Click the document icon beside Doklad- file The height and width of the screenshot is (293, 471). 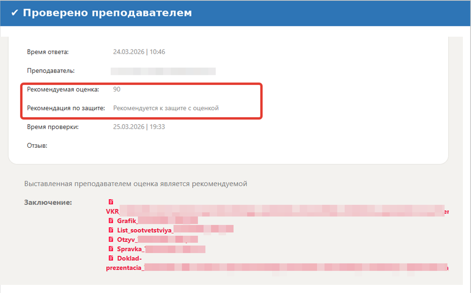pyautogui.click(x=111, y=258)
